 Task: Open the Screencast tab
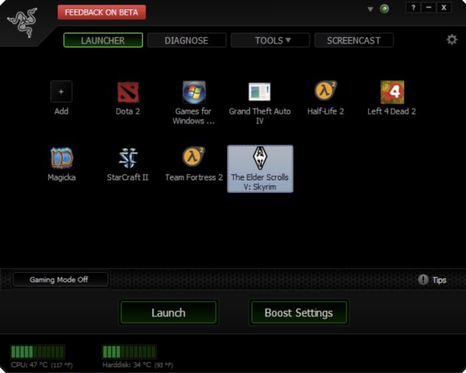coord(353,41)
